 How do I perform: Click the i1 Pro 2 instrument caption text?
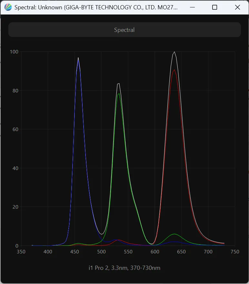[124, 268]
